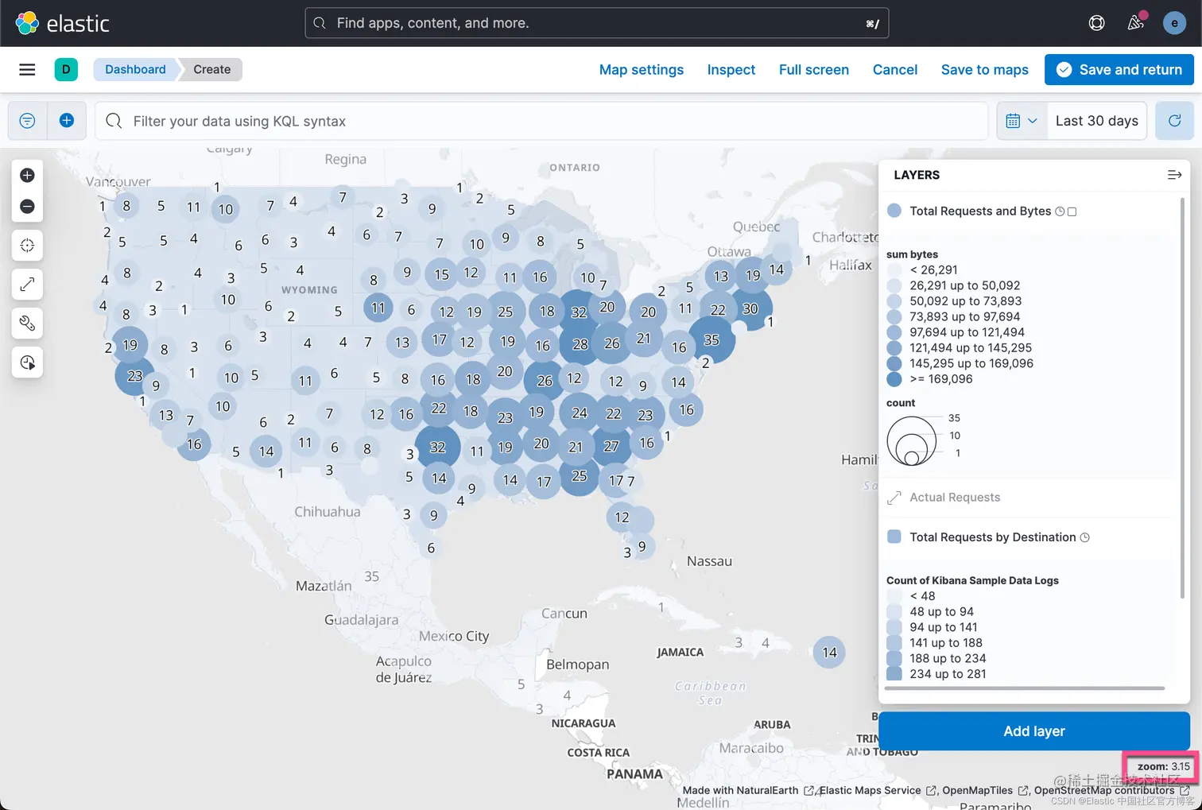Click the cluster labeled 14 in the Caribbean
This screenshot has width=1202, height=810.
[x=829, y=653]
